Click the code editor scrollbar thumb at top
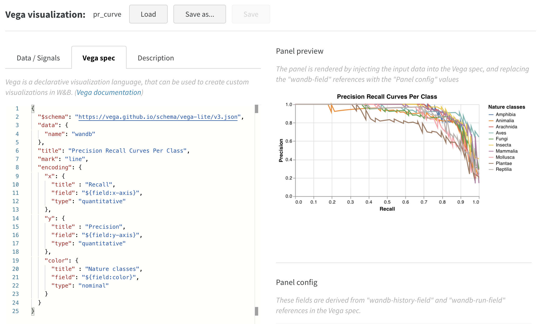The image size is (539, 324). (x=256, y=109)
